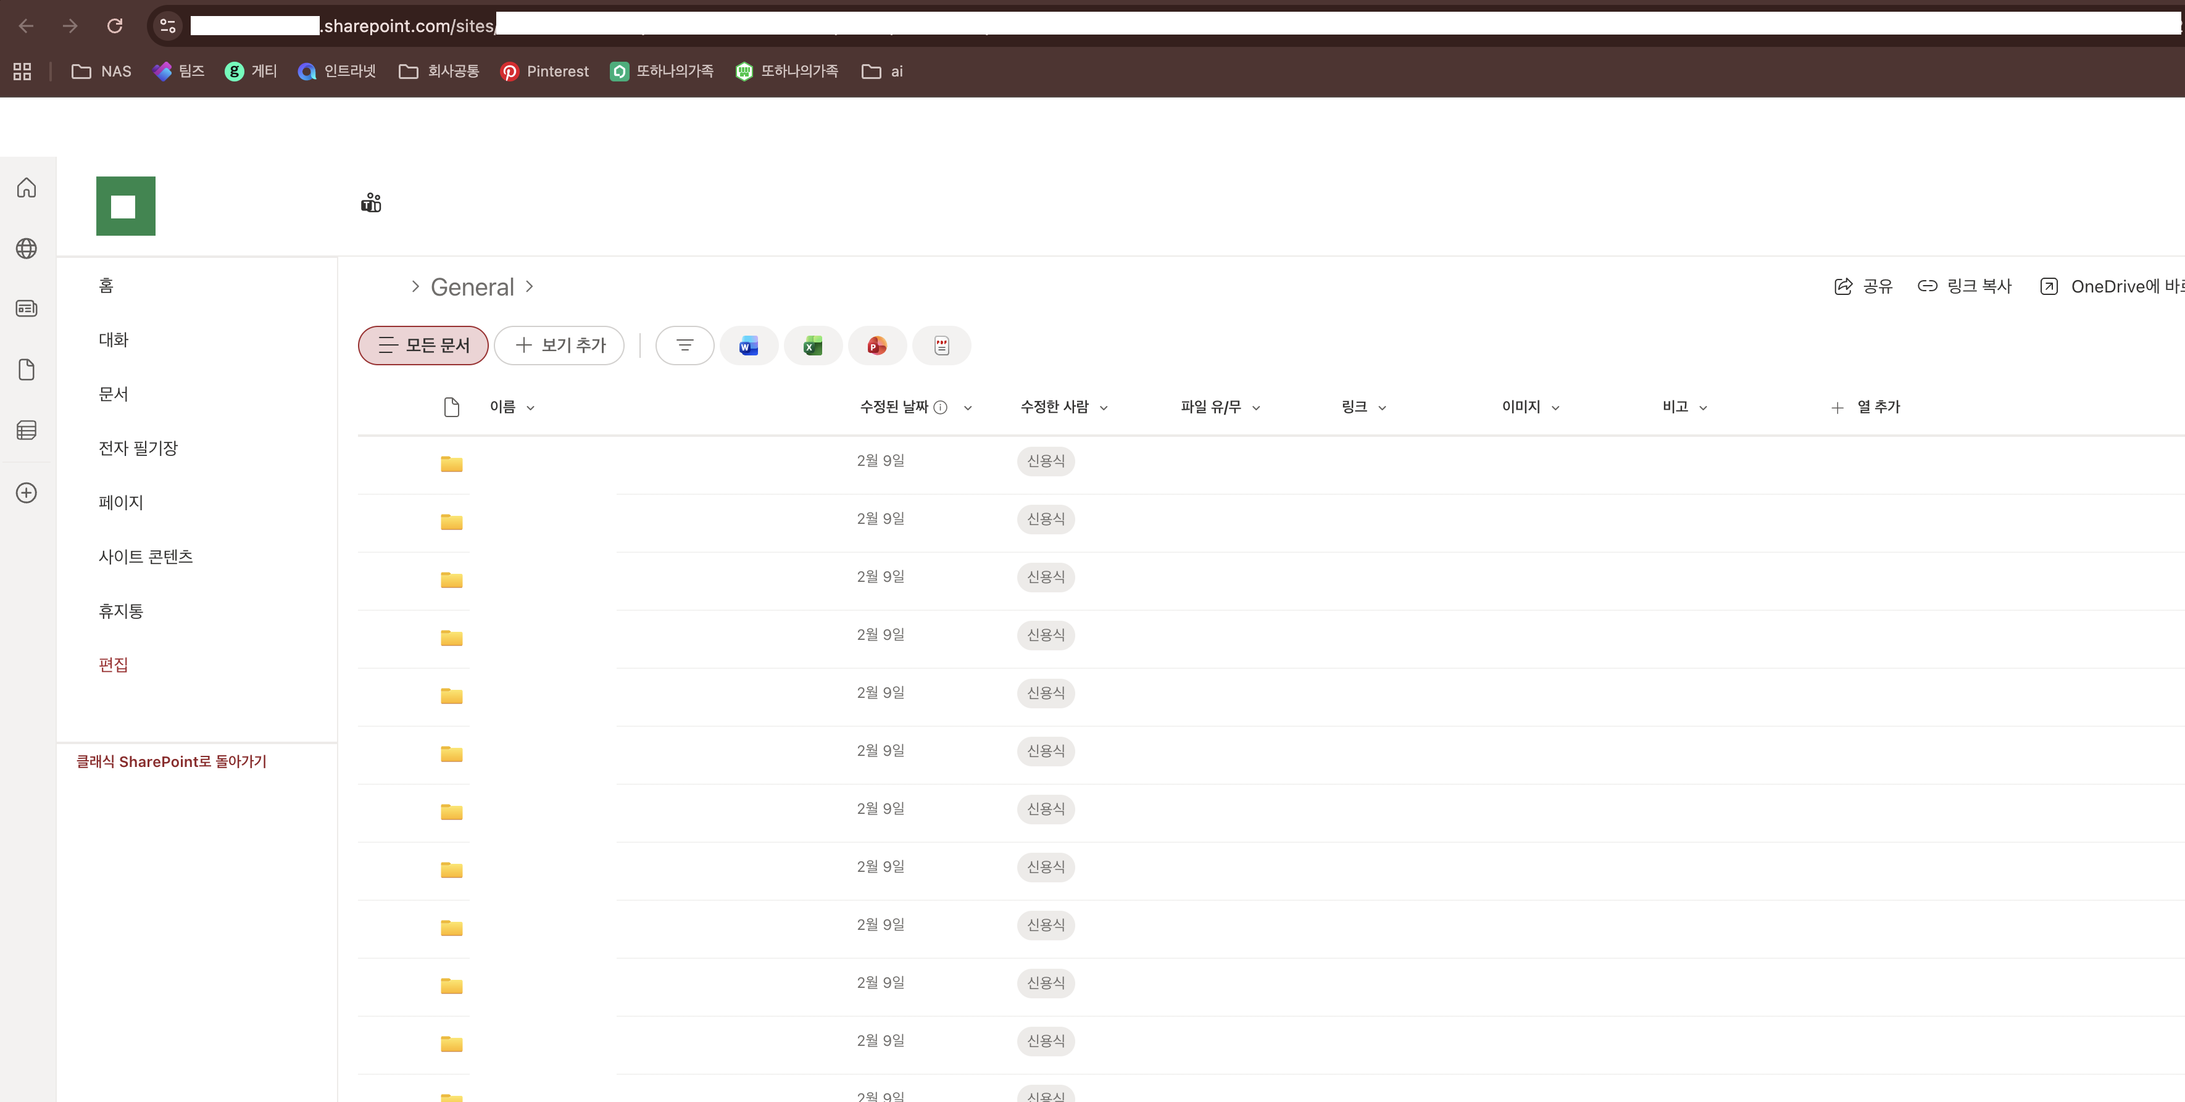The image size is (2185, 1102).
Task: Click the OneDrive shortcut button
Action: 2112,286
